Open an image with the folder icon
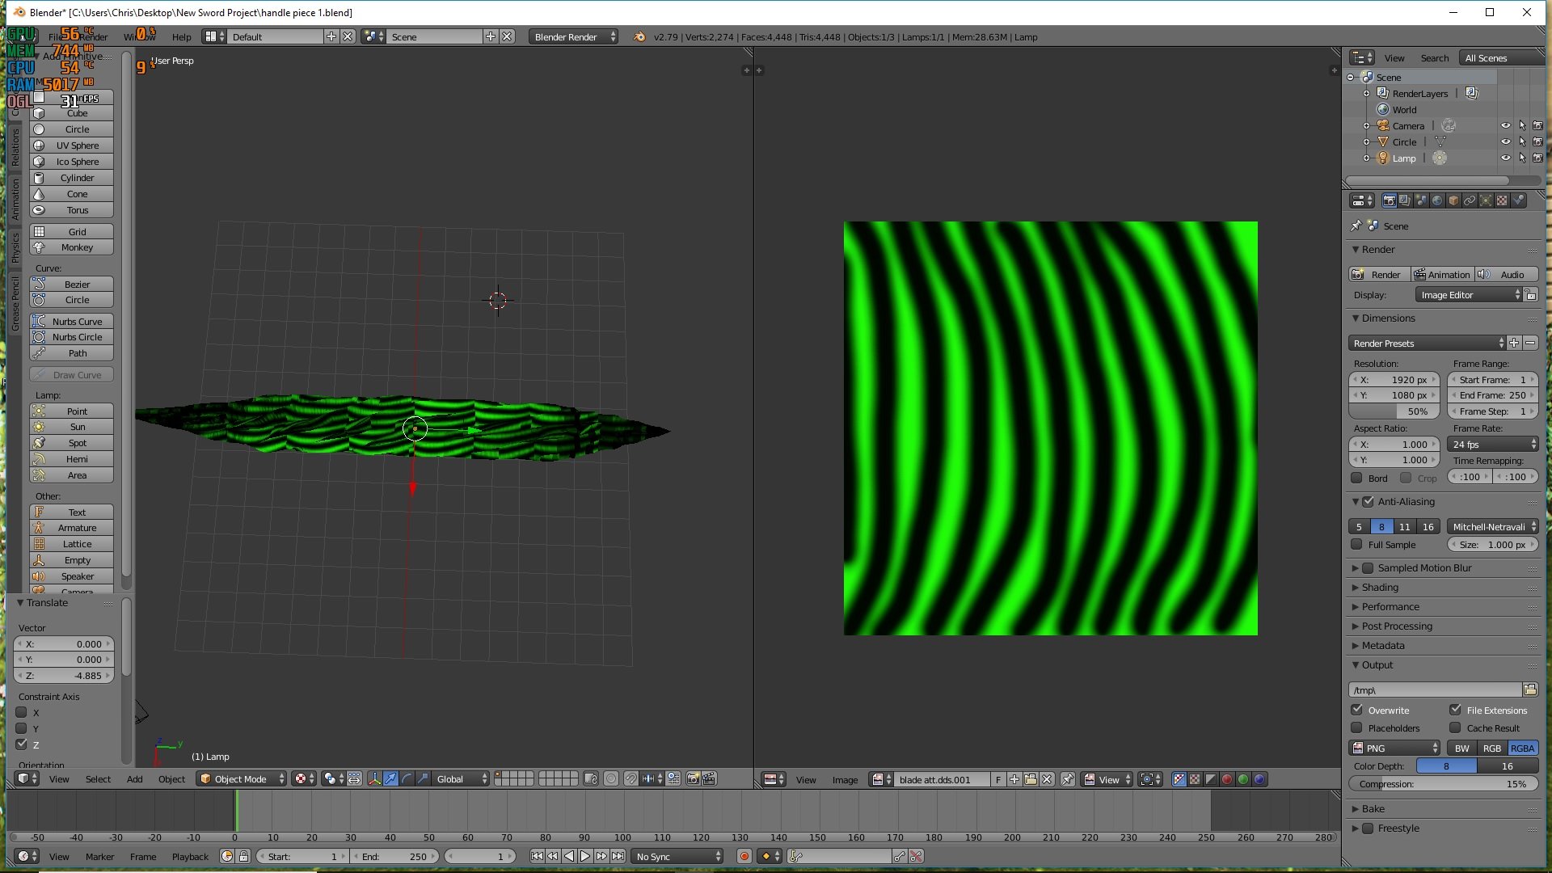Screen dimensions: 1552x873 pyautogui.click(x=1031, y=779)
